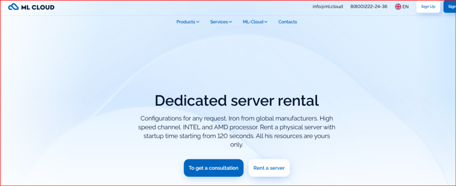
Task: Click the UK flag language icon
Action: (x=398, y=7)
